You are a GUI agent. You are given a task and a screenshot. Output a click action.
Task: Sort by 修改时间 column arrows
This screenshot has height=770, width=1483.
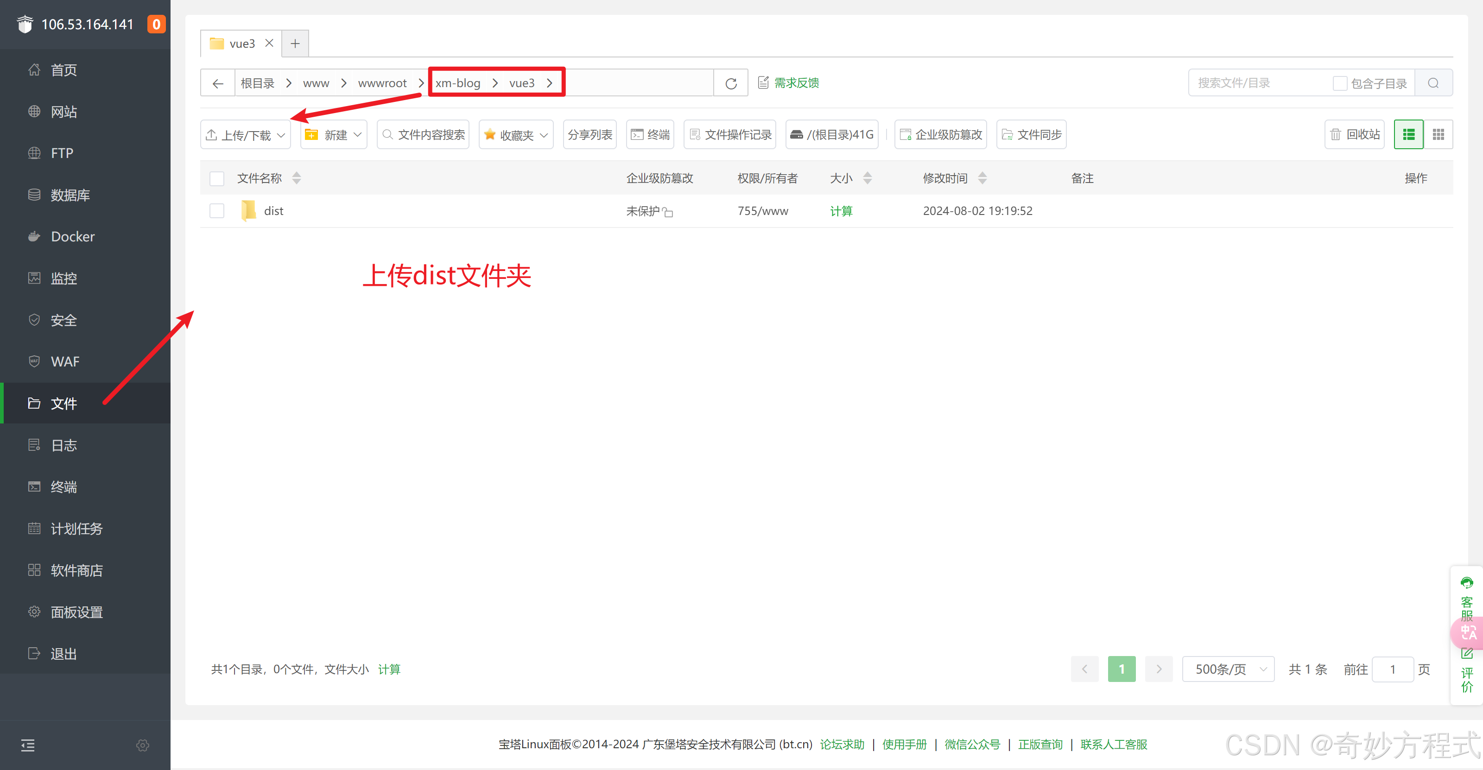pyautogui.click(x=982, y=178)
